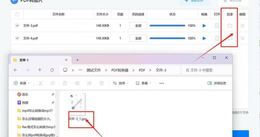Expand chevron after 测试文件 breadcrumb

coord(106,70)
